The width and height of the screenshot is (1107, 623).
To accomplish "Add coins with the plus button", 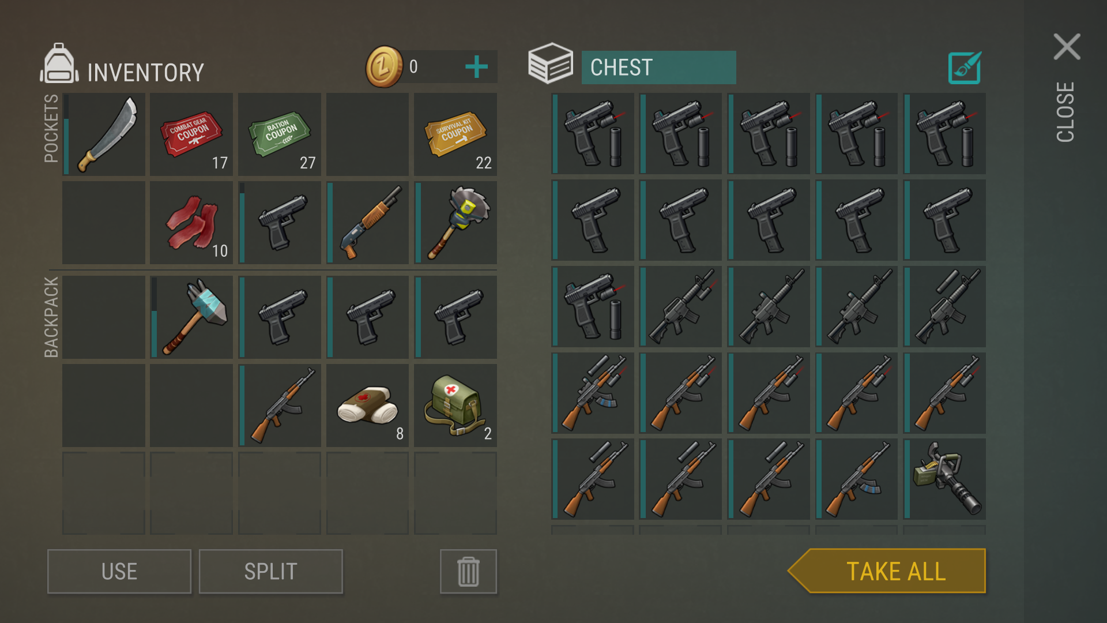I will coord(476,67).
